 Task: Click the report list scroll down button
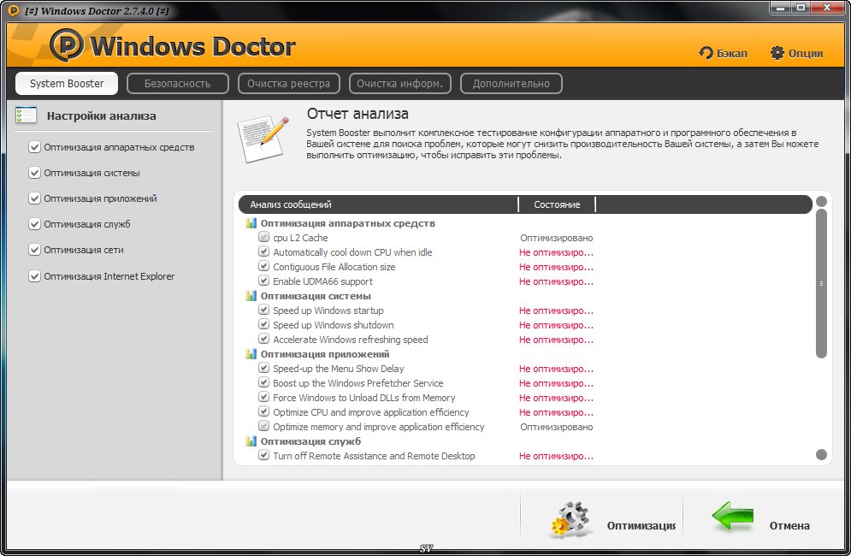tap(821, 454)
